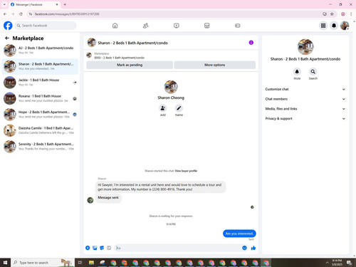356x267 pixels.
Task: Edit chat name with pencil icon
Action: (x=179, y=108)
